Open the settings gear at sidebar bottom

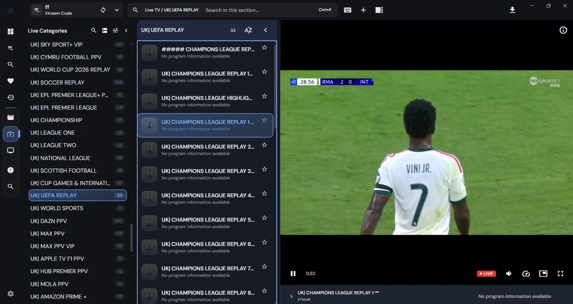coord(11,294)
